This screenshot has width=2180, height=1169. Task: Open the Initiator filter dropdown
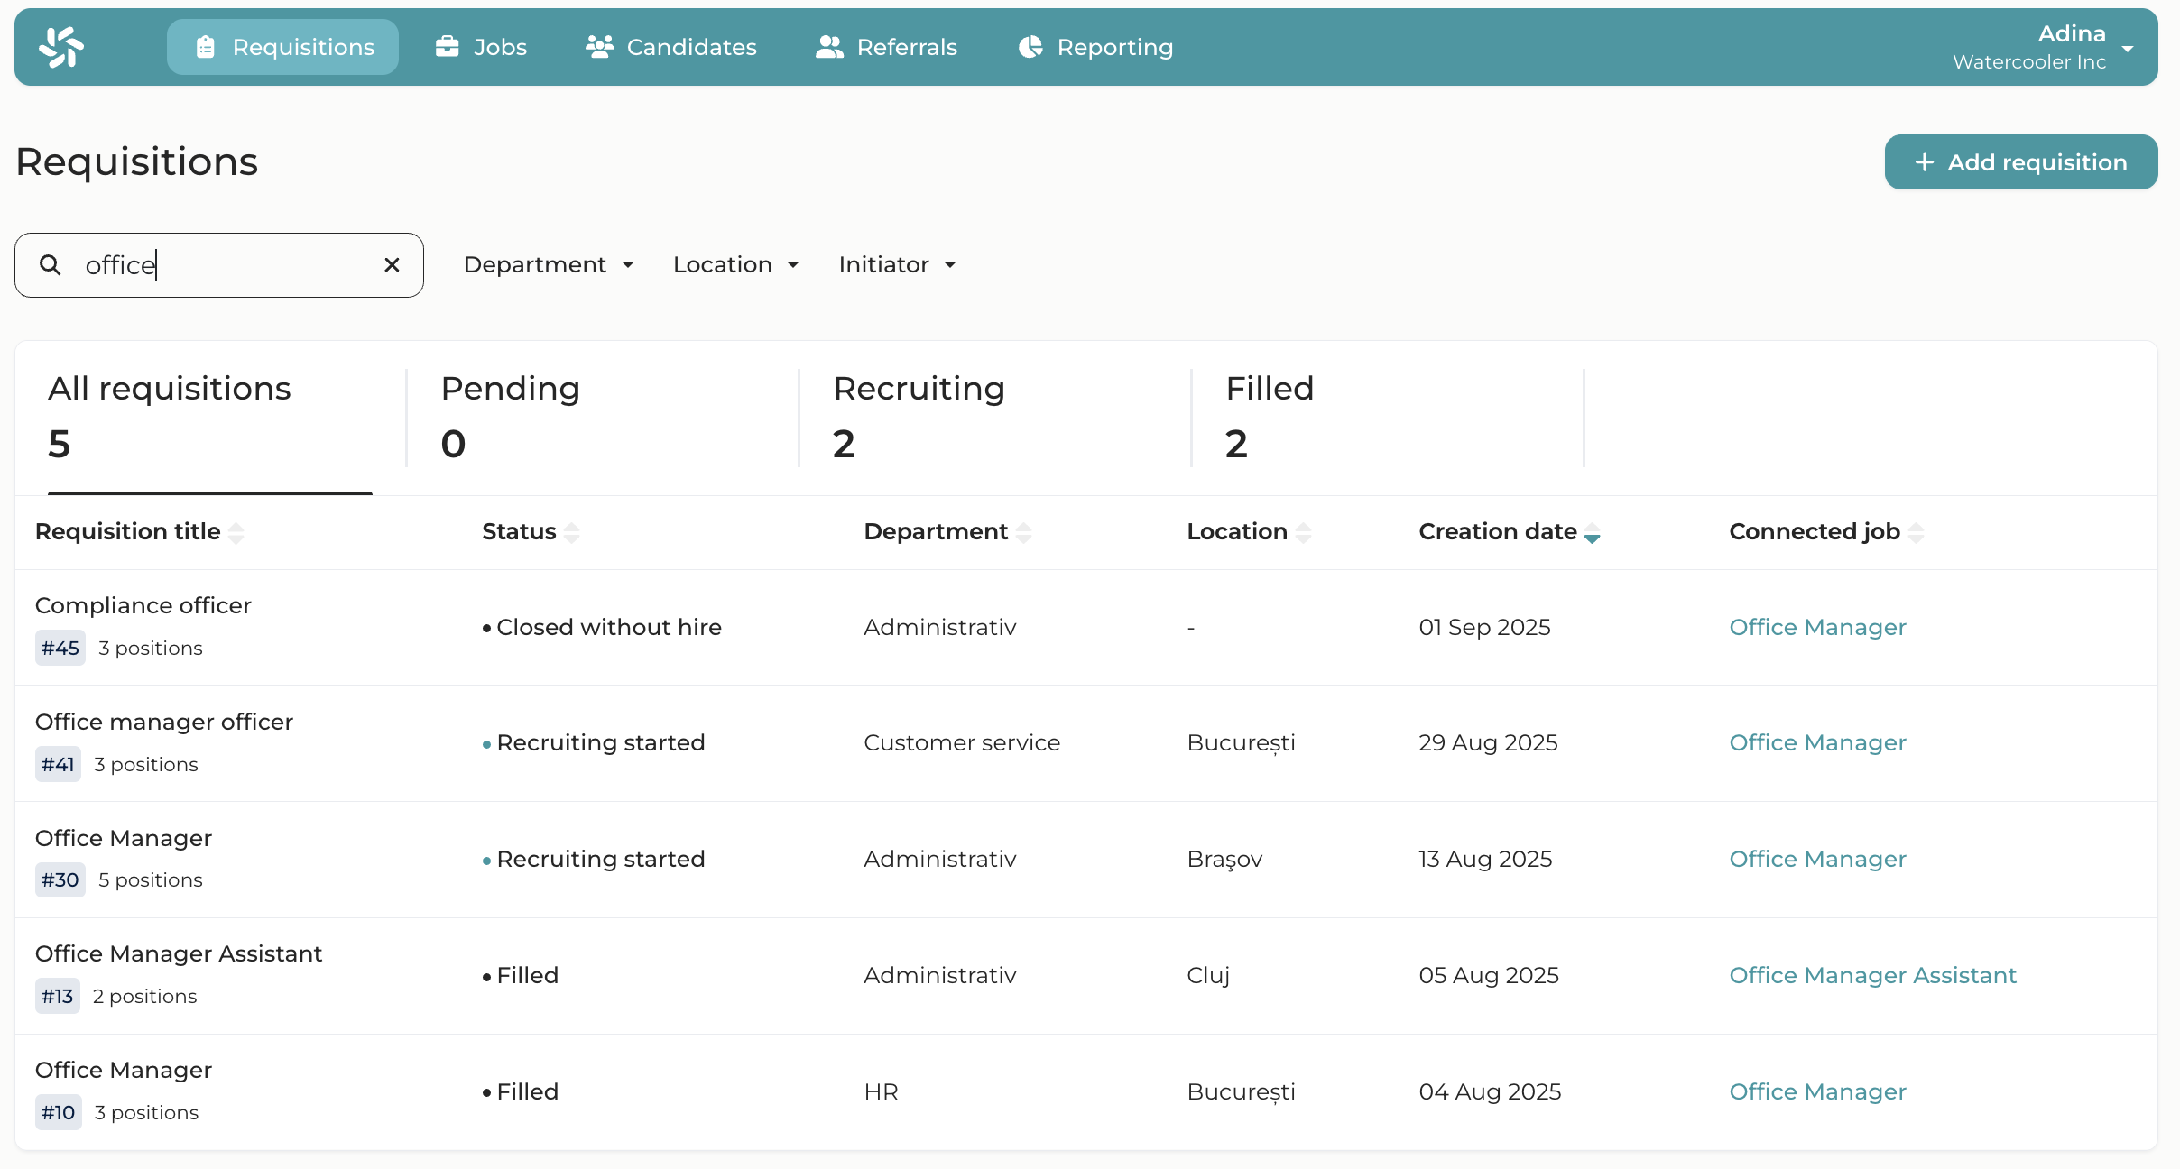(897, 265)
